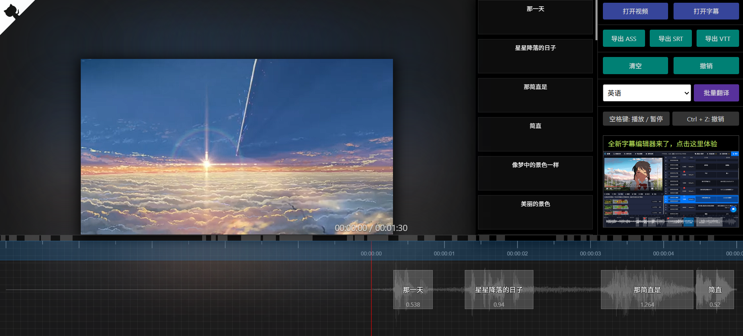
Task: Export subtitles with 导出 ASS
Action: click(624, 39)
